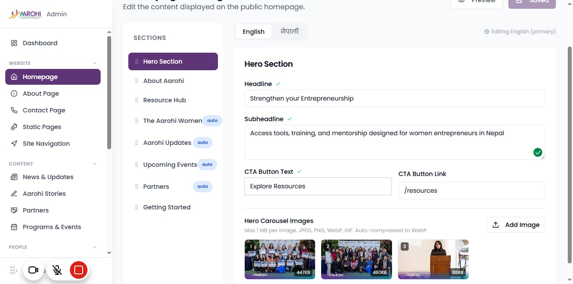Stop the screen recording
The width and height of the screenshot is (573, 284).
coord(79,270)
